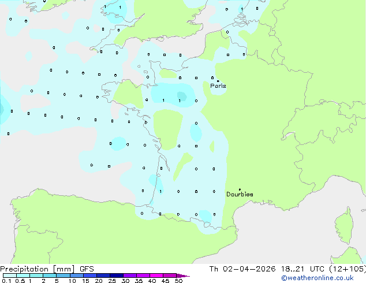Pick the 45–50 mm legend swatch
Screen dimensions: 366x283
170,275
